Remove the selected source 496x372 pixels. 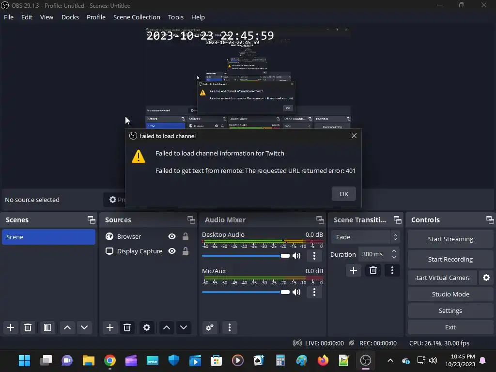tap(127, 327)
